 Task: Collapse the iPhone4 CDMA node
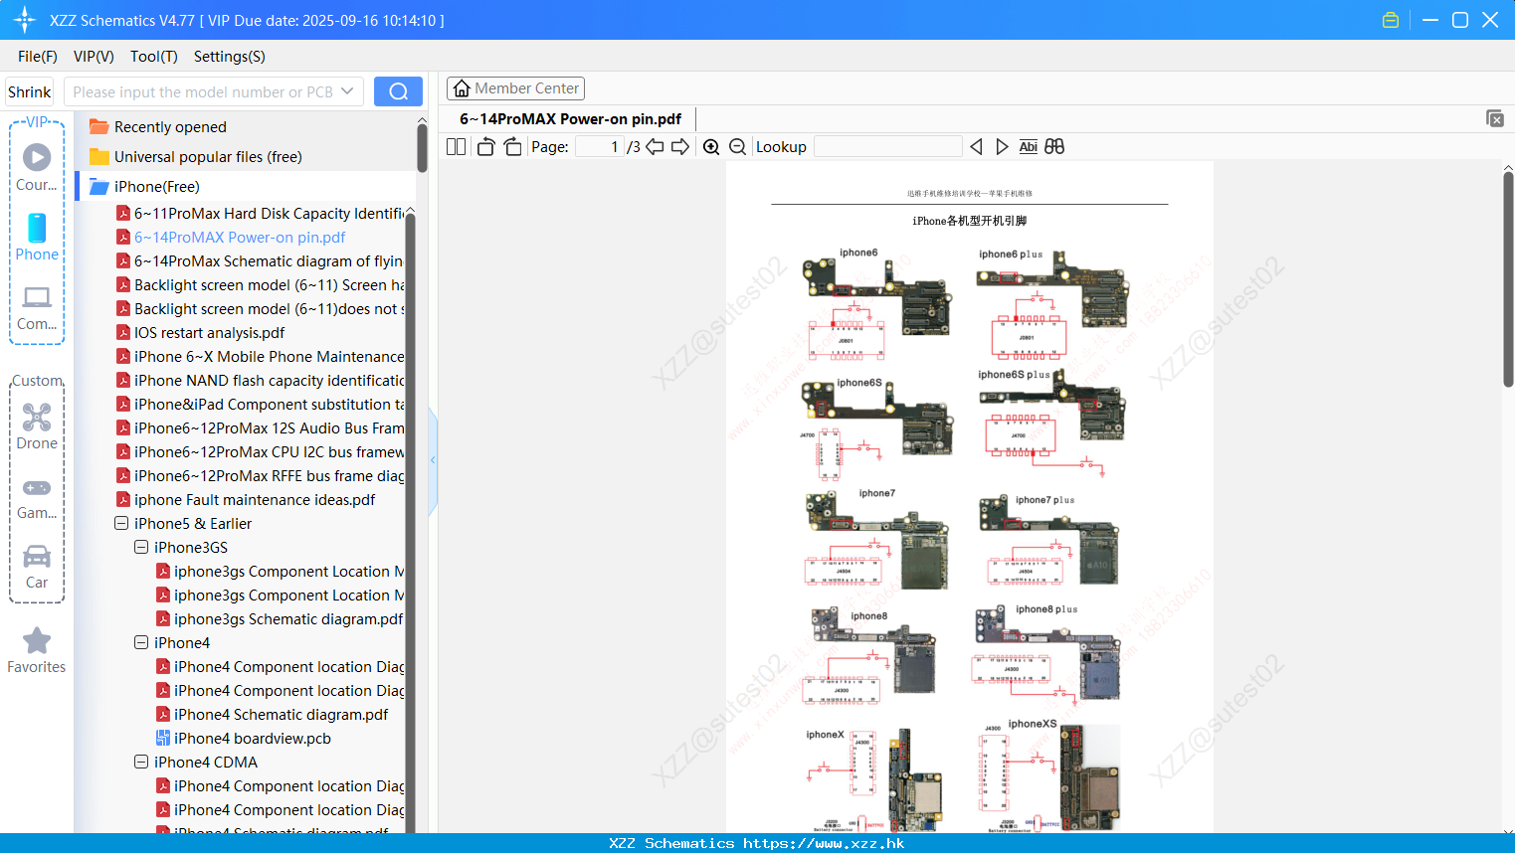[141, 762]
